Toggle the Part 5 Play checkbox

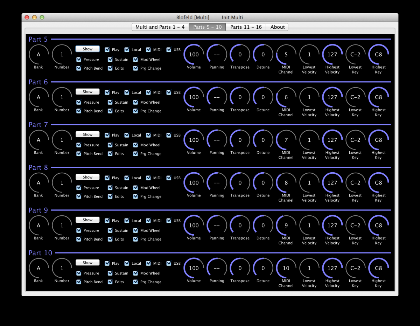pos(107,50)
